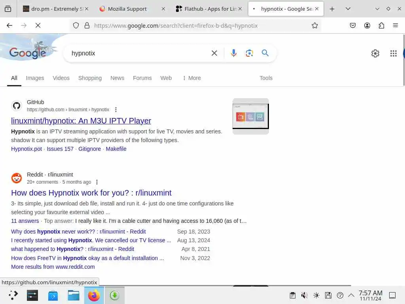Toggle the muted volume tray icon
This screenshot has width=405, height=304.
[305, 295]
